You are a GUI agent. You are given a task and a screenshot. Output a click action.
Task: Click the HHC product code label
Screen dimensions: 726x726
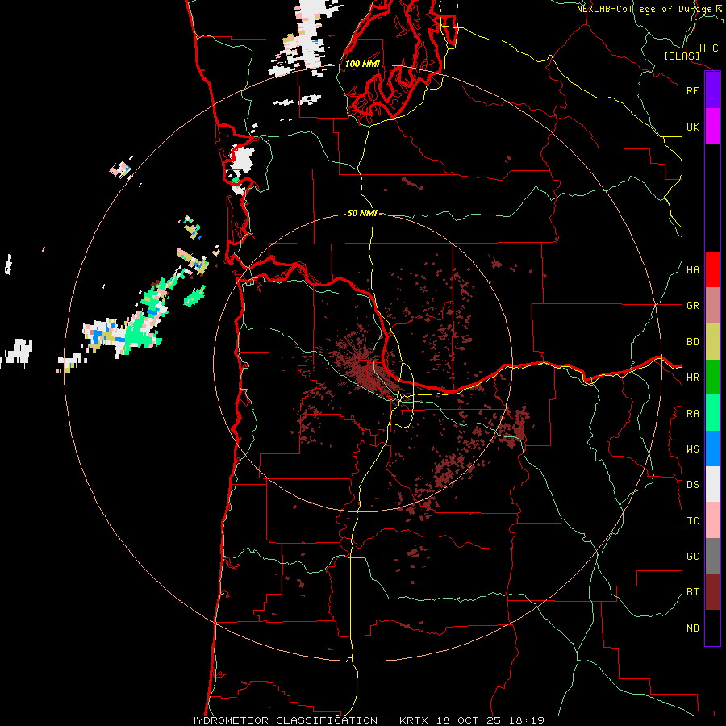(709, 48)
